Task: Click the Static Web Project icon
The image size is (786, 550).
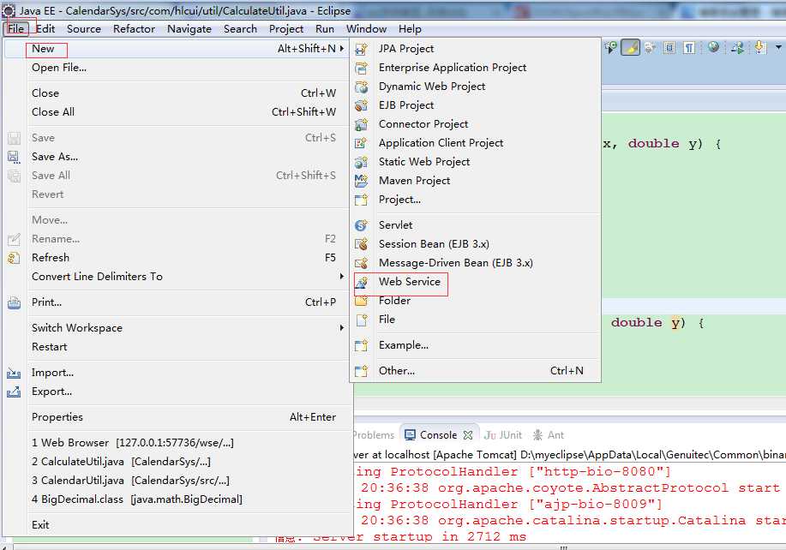Action: tap(361, 162)
